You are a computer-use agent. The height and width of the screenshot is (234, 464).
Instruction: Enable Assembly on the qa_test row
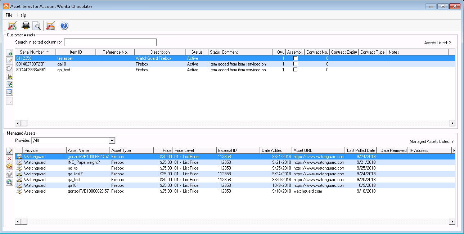click(295, 69)
